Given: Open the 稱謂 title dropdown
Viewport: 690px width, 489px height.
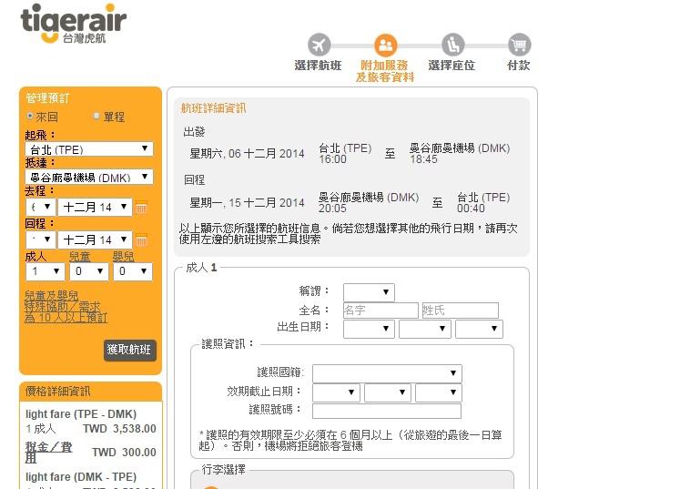Looking at the screenshot, I should pos(369,292).
